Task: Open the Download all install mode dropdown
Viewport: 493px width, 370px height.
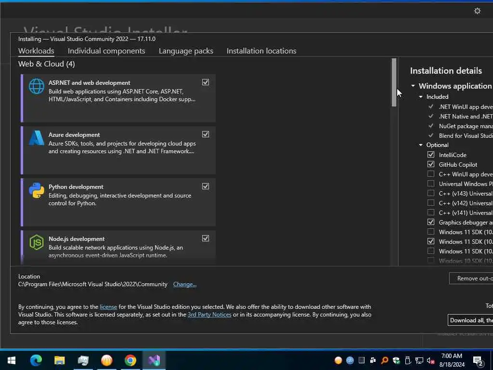Action: (x=470, y=320)
